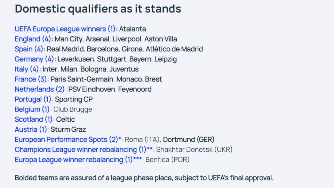Select the Germany (4) link
Screen dimensions: 334x188
34,59
